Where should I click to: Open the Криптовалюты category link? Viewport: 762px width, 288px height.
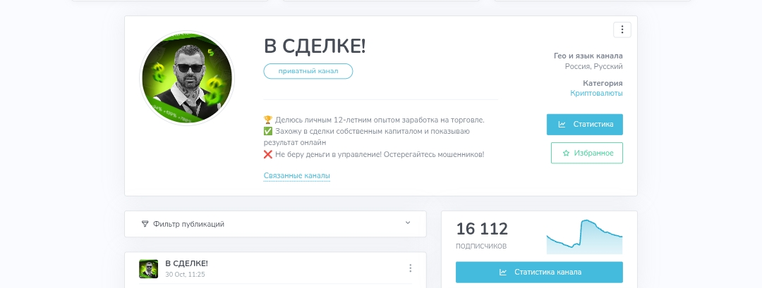tap(596, 93)
